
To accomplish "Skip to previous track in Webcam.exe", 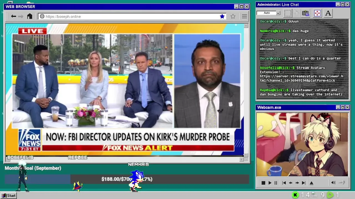I will pyautogui.click(x=284, y=183).
